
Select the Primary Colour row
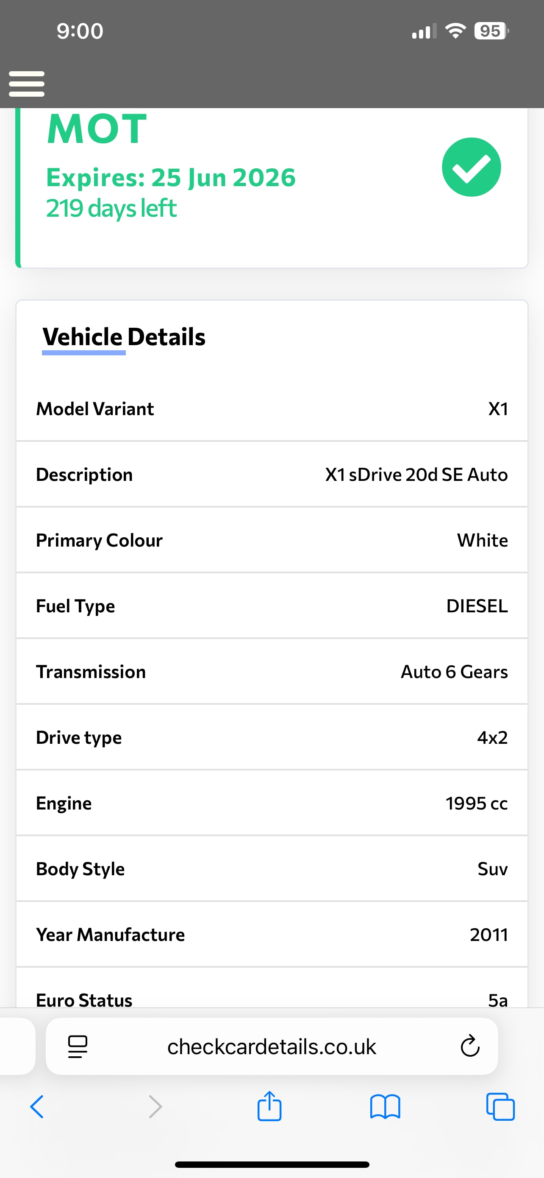[272, 540]
